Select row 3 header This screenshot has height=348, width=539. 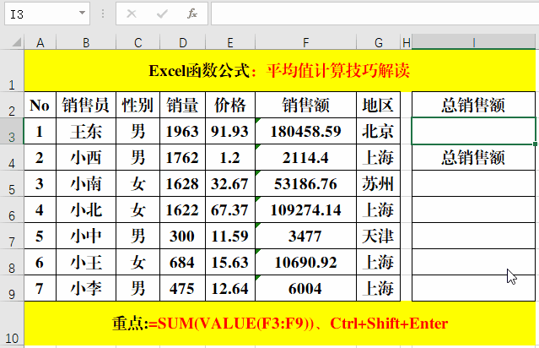[x=12, y=131]
